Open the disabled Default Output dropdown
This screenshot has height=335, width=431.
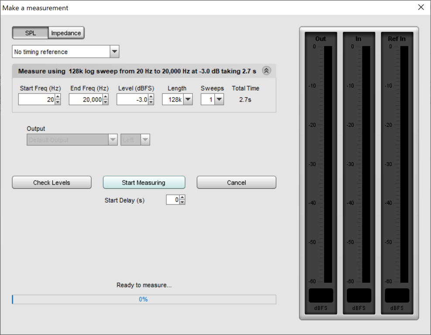(72, 140)
